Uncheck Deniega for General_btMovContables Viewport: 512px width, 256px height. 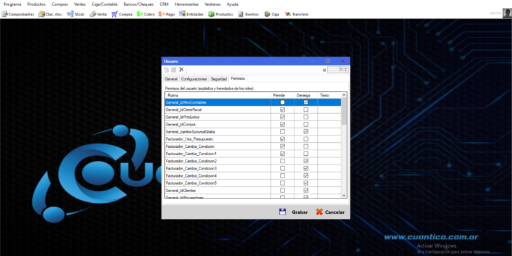pos(305,102)
